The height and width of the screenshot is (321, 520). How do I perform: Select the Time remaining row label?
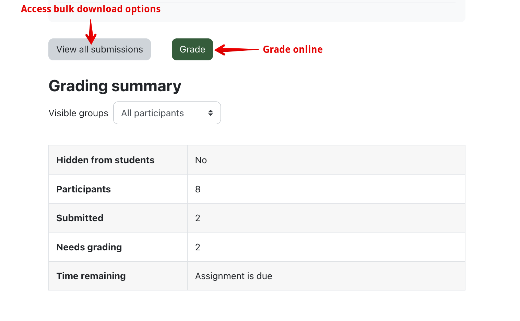pos(91,276)
